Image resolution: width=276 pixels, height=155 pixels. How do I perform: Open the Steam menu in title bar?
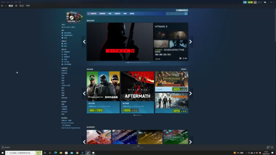coord(3,2)
